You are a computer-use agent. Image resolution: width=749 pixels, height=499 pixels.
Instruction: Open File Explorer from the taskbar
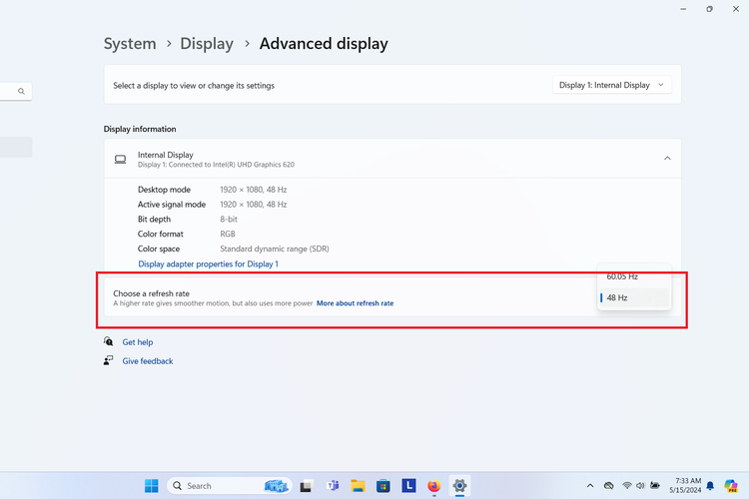tap(358, 486)
